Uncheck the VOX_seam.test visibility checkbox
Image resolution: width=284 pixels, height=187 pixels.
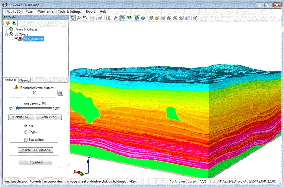pos(16,39)
